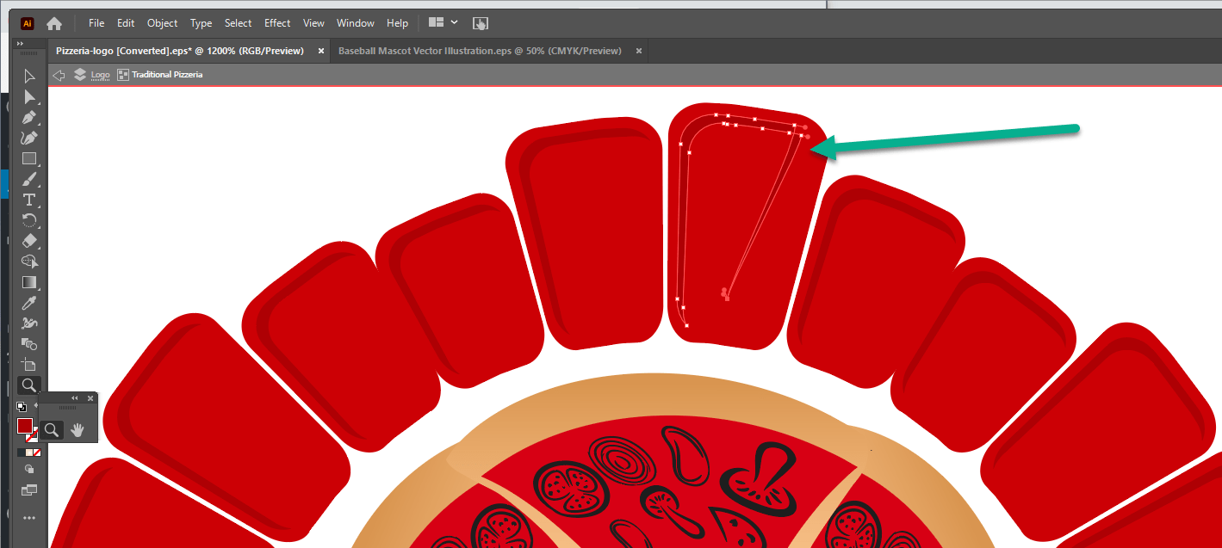
Task: Expand the collapsed toolbar with double arrows
Action: 21,43
